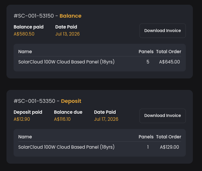
Task: Select order number #SC-001-53150 heading
Action: [34, 16]
